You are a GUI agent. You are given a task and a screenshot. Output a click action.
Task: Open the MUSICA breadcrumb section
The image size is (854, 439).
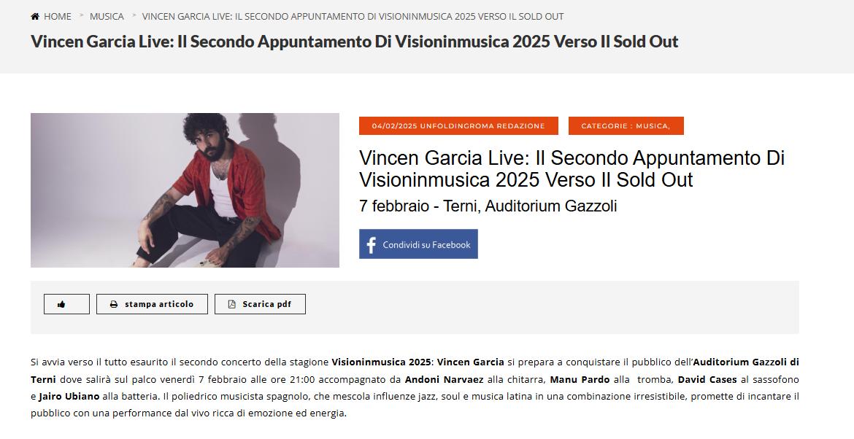(107, 16)
